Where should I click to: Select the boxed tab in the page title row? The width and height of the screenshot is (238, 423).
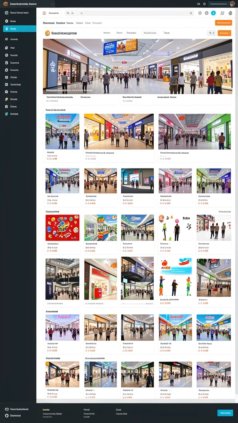click(x=150, y=33)
